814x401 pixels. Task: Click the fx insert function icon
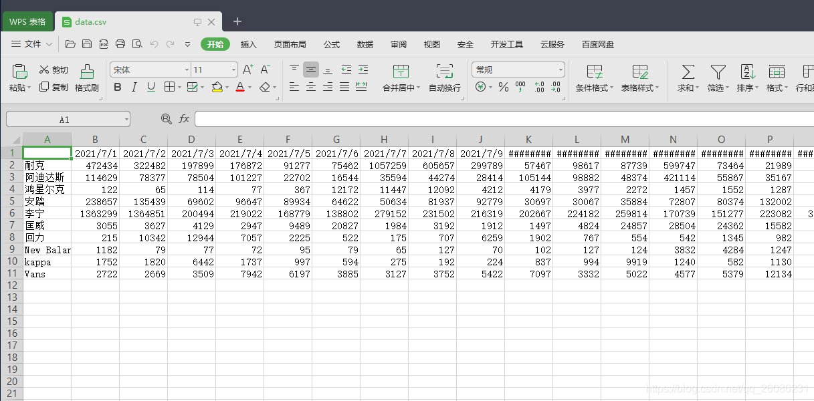click(x=184, y=119)
